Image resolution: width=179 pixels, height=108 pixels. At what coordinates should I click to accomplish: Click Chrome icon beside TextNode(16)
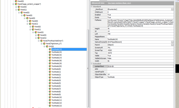[x=50, y=55]
